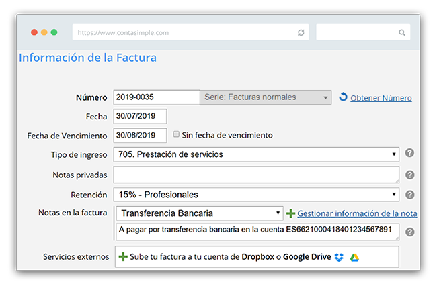Click the magnifier icon in search box

pyautogui.click(x=401, y=32)
